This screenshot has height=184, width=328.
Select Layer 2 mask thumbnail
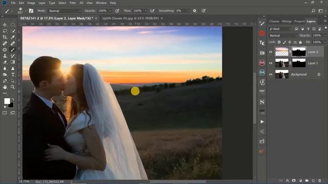[299, 52]
